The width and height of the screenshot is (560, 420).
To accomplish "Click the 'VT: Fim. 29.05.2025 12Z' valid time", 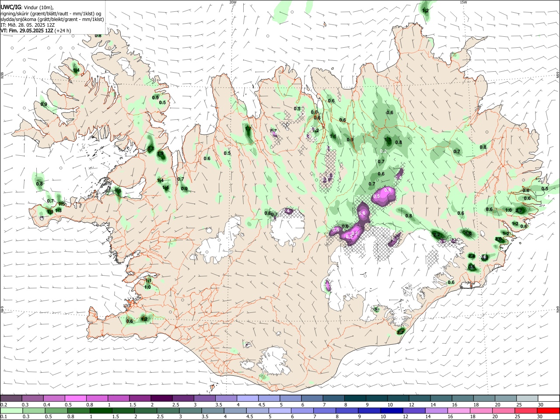I will [x=27, y=31].
